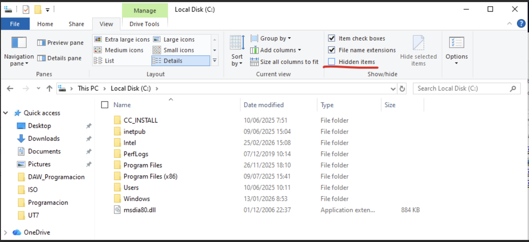Select the msdia80.dll file
The width and height of the screenshot is (529, 242).
click(x=139, y=210)
